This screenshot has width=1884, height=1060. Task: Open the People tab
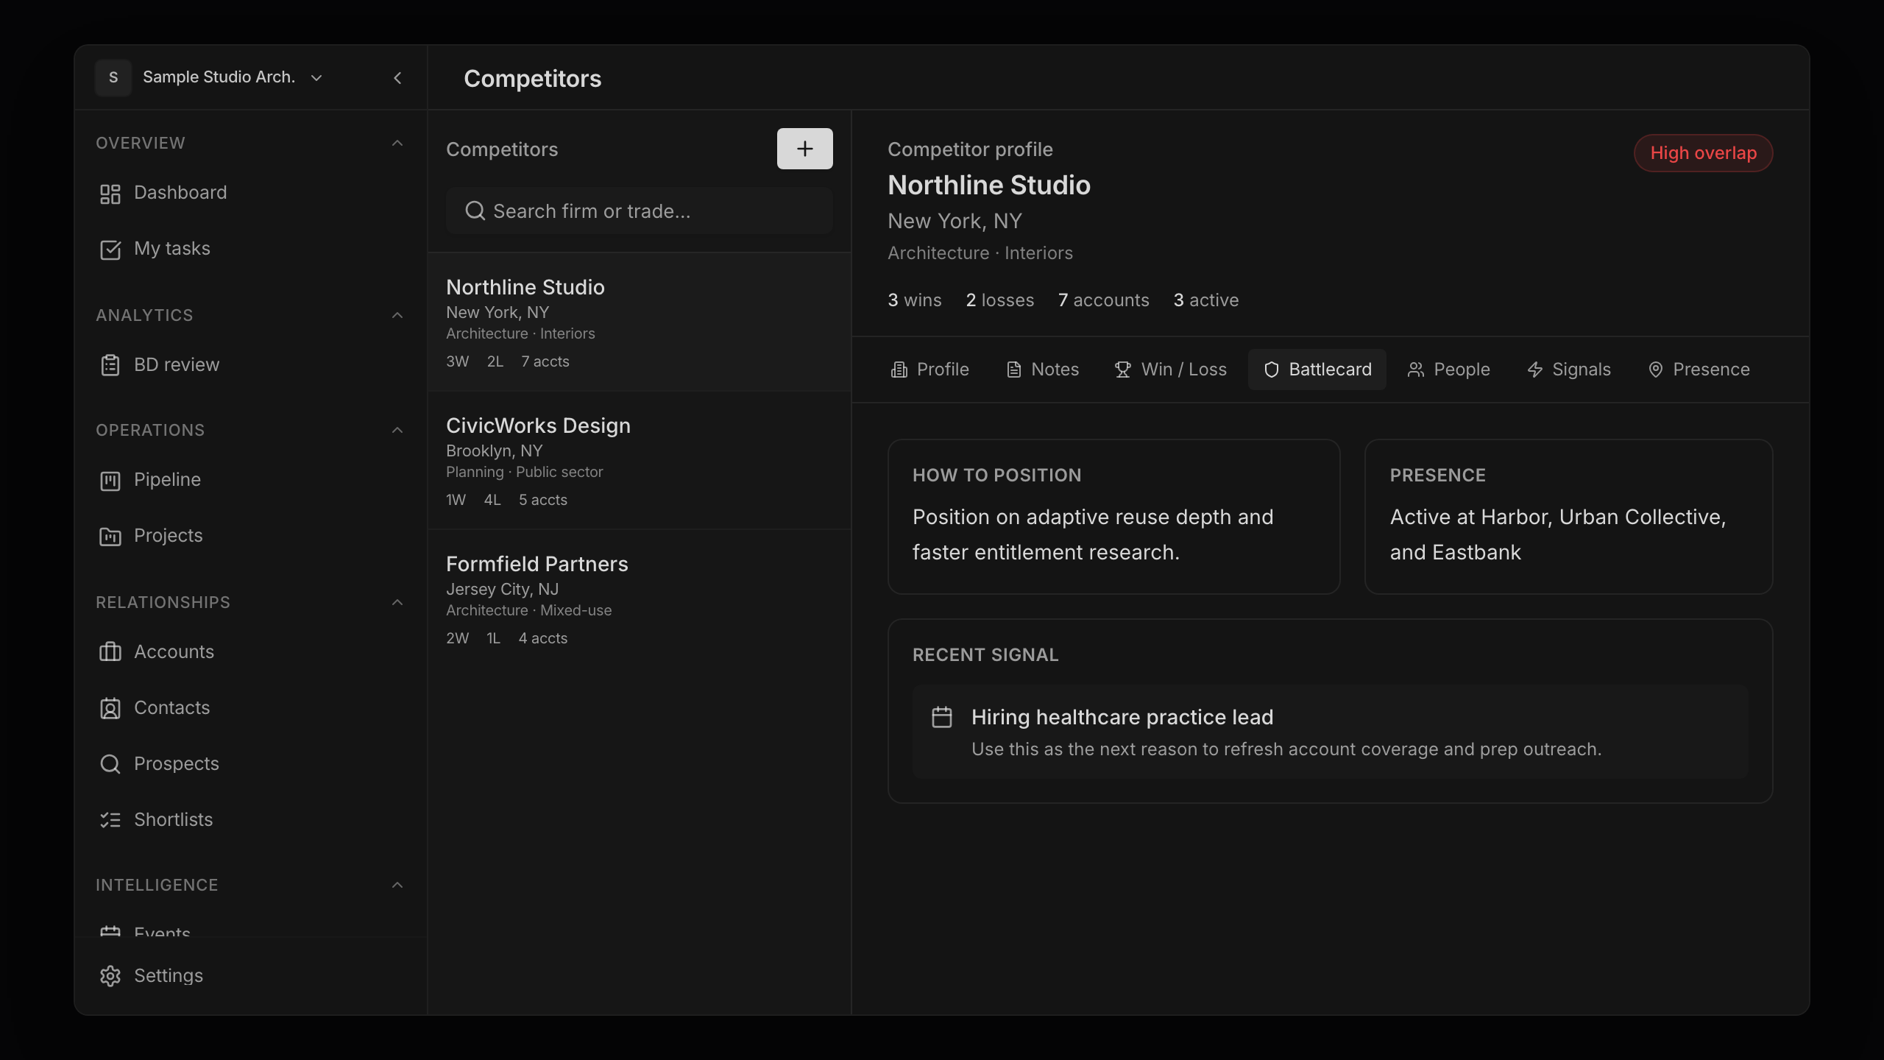[1448, 370]
